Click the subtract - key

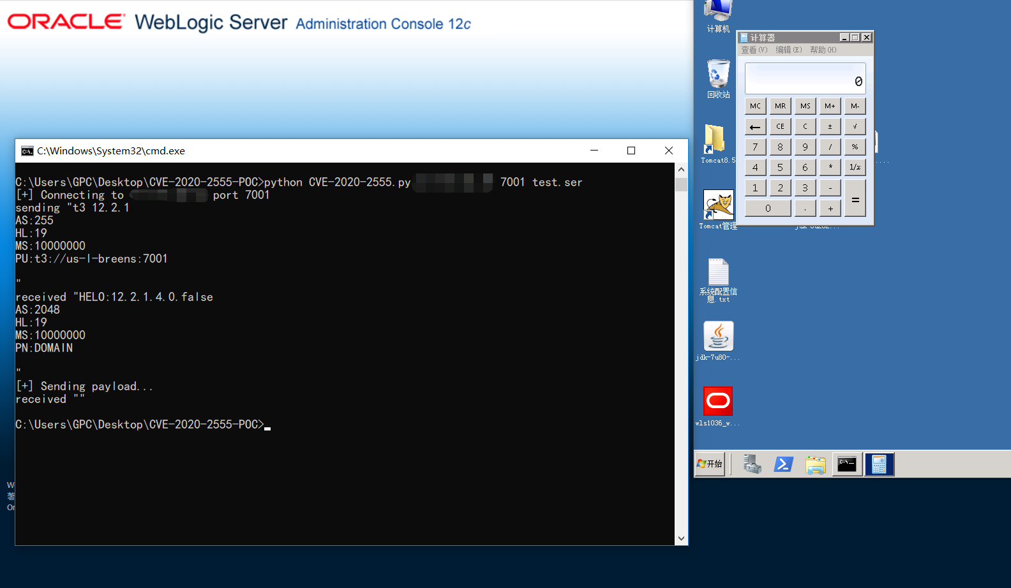pos(830,187)
